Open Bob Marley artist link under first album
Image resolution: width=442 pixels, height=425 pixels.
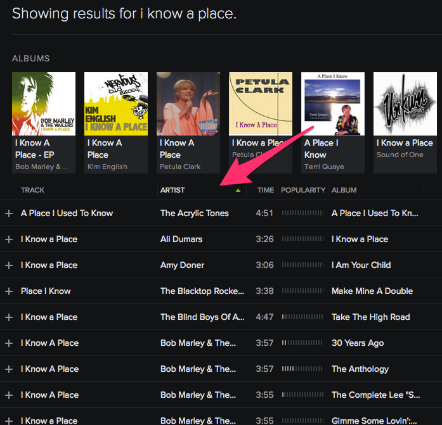point(41,167)
